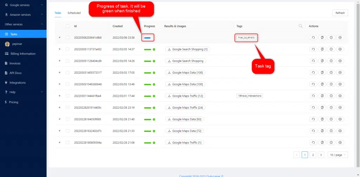Click the search icon in Tags column header

point(301,26)
